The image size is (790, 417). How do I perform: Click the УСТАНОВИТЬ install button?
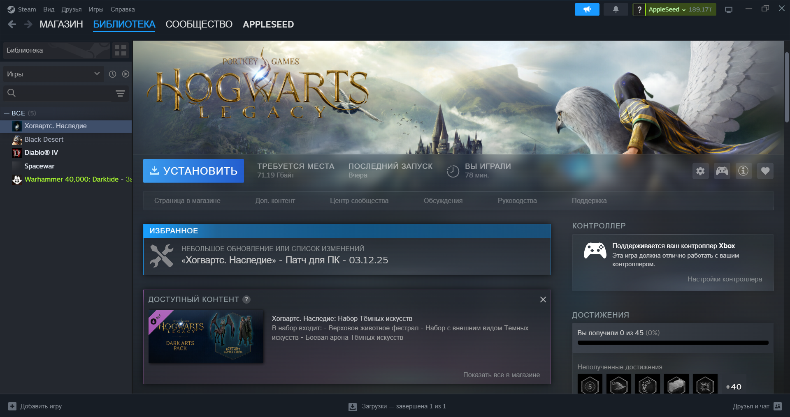coord(193,171)
